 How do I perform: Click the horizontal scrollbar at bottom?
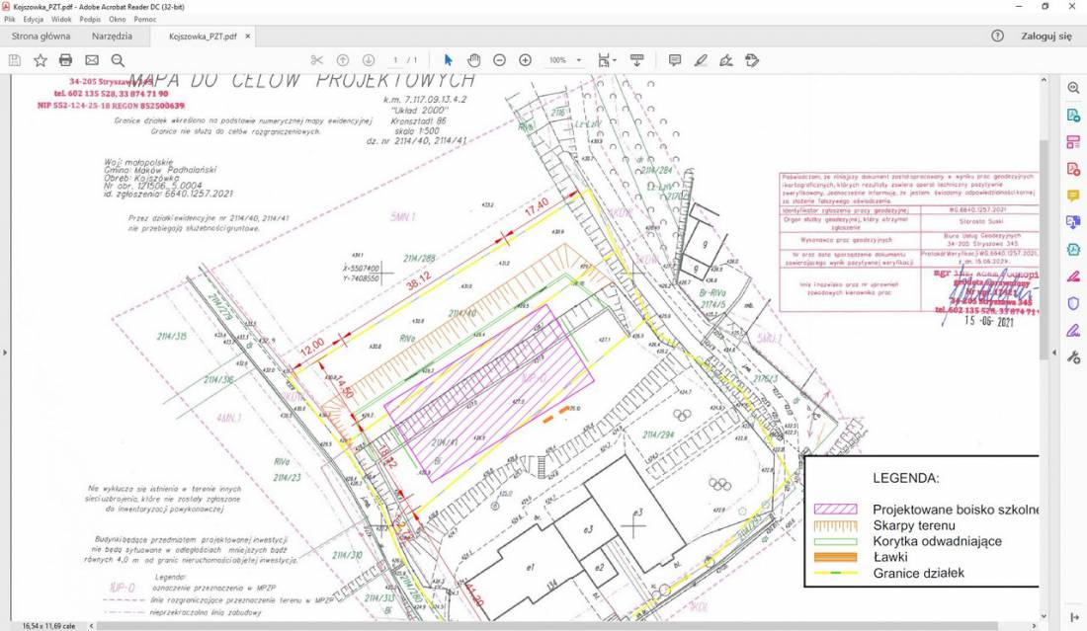tap(548, 625)
